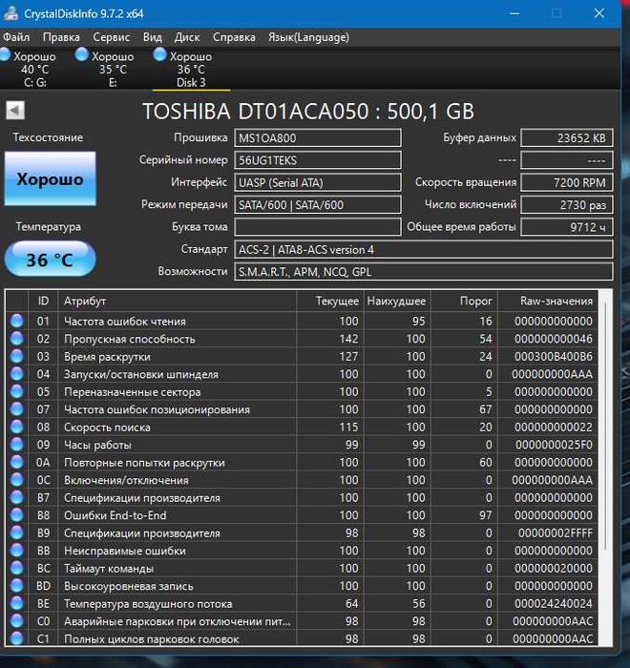
Task: Click the Порог column header
Action: pyautogui.click(x=464, y=302)
